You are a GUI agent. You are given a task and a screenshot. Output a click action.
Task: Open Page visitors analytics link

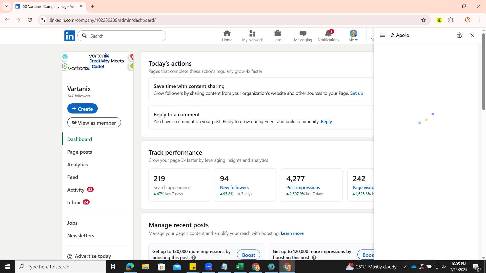(x=363, y=188)
